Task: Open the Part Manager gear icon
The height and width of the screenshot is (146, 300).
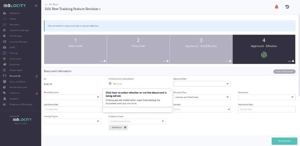Action: (5, 36)
